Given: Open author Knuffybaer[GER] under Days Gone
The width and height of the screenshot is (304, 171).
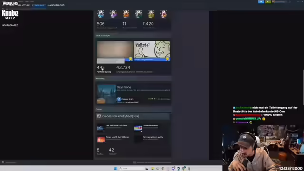Looking at the screenshot, I should 133,102.
